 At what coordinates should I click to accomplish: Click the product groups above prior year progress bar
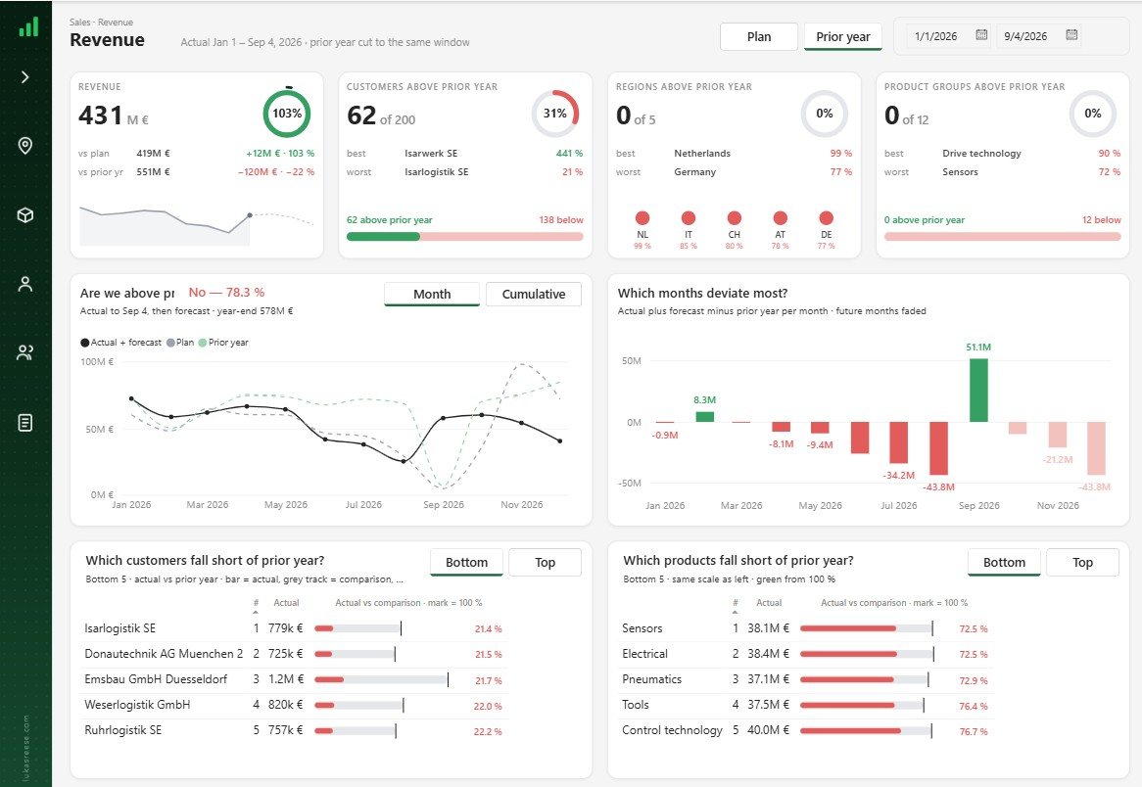click(1002, 237)
